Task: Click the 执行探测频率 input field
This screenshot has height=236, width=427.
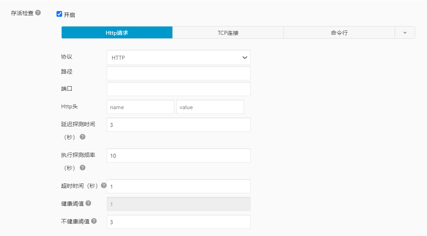Action: coord(179,155)
